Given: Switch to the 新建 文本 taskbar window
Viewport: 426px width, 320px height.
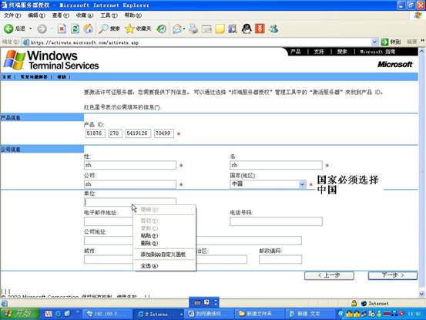Looking at the screenshot, I should pyautogui.click(x=309, y=314).
